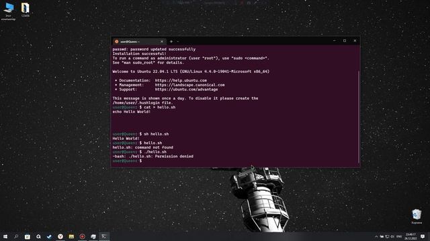Click the 'hello.sh: command not found' line
The width and height of the screenshot is (430, 241).
pos(142,147)
